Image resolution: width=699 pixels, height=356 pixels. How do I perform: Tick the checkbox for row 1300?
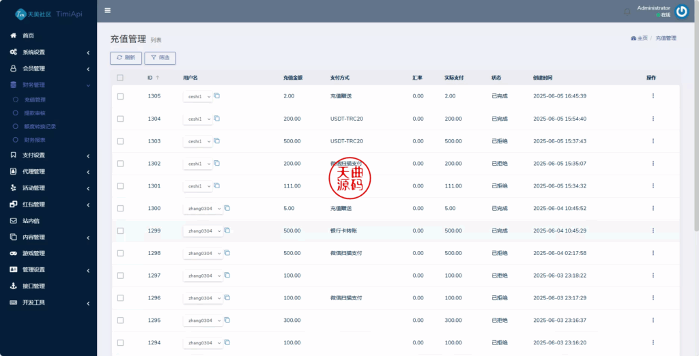120,209
